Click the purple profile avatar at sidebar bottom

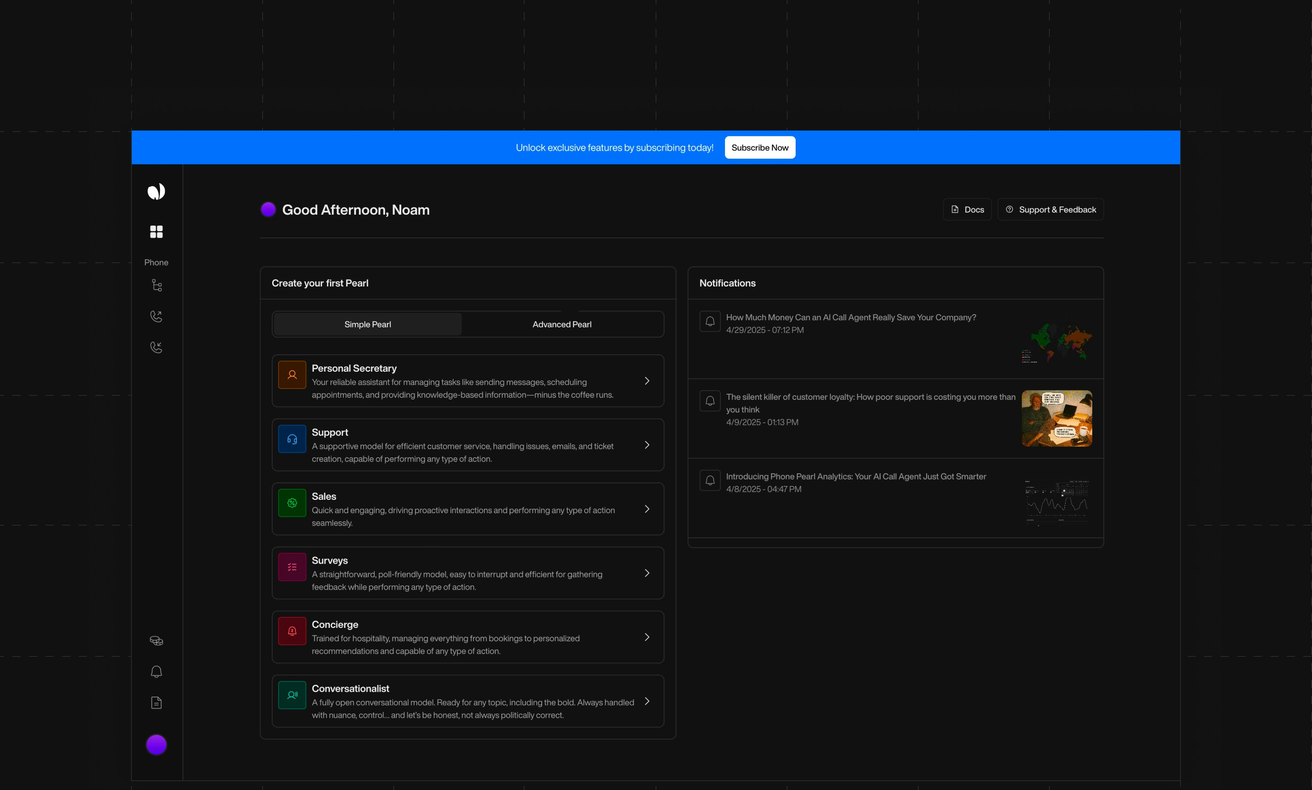[156, 744]
